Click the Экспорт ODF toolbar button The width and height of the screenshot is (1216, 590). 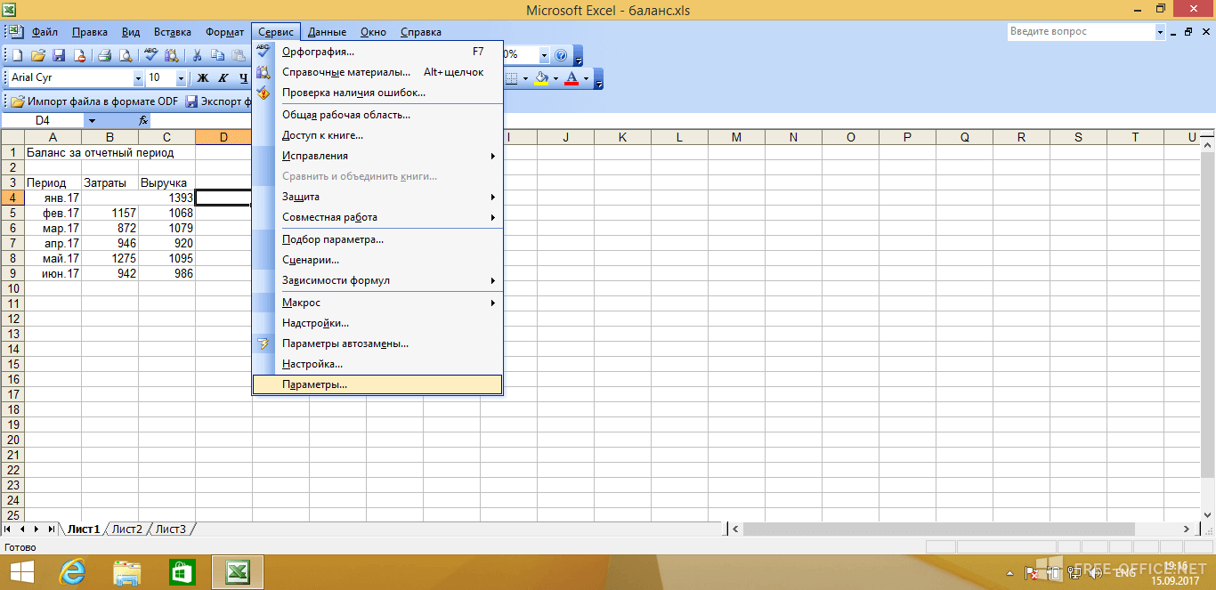click(x=218, y=101)
